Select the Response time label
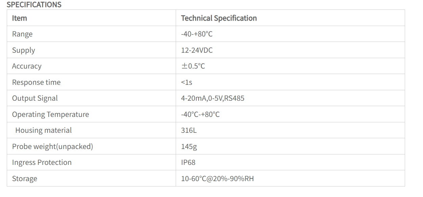This screenshot has width=423, height=197. 36,82
